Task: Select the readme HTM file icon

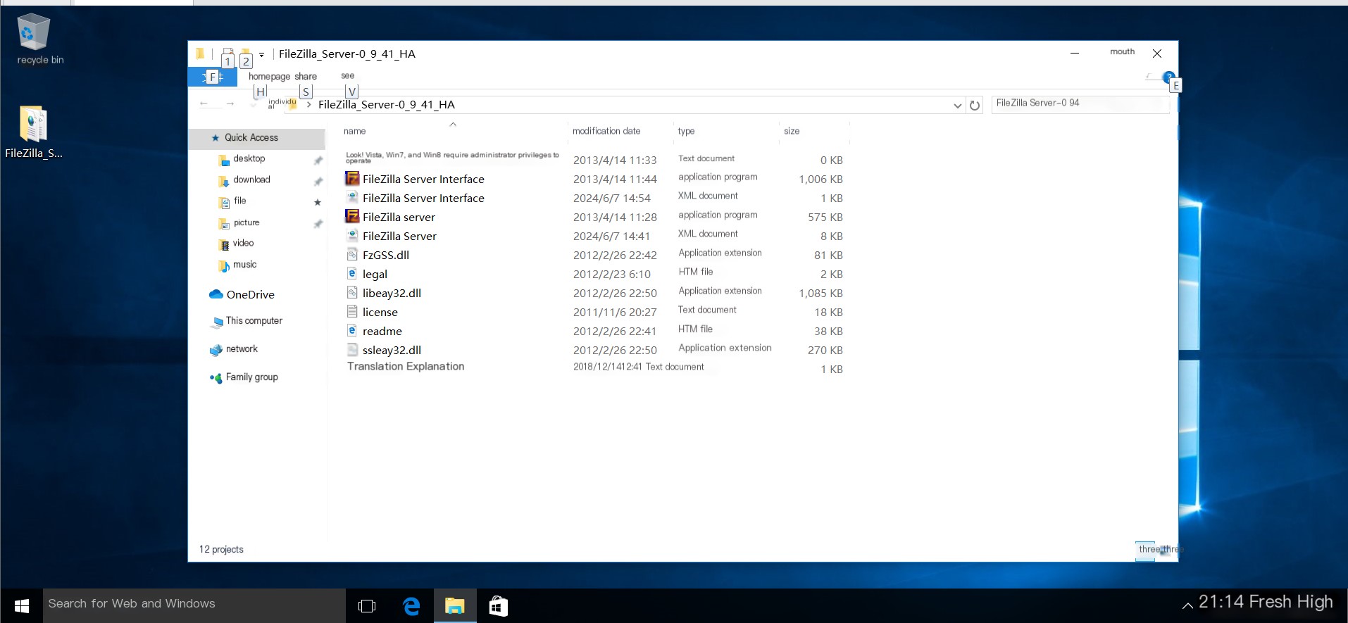Action: click(x=352, y=331)
